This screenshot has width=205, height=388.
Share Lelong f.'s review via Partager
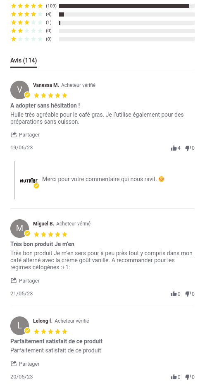(x=25, y=364)
